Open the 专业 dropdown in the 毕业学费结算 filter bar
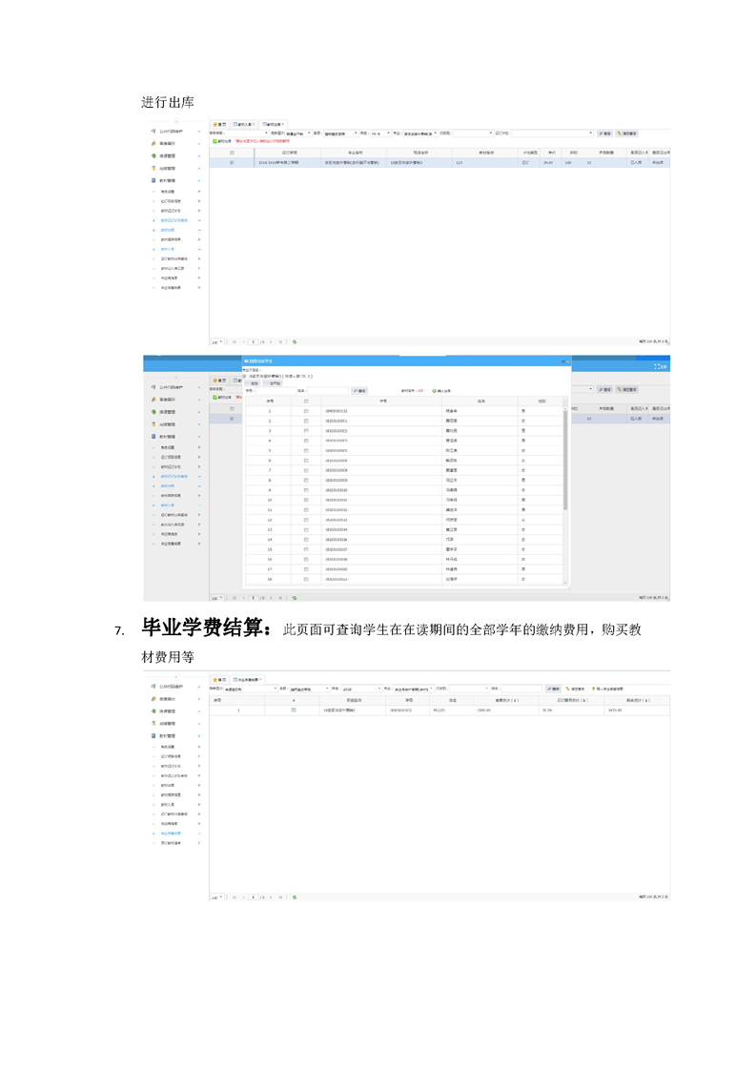 point(414,689)
